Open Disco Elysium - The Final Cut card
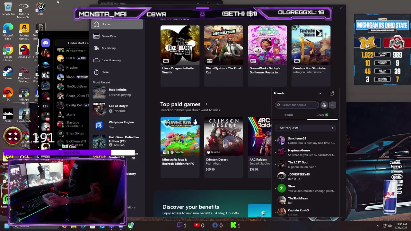 223,56
